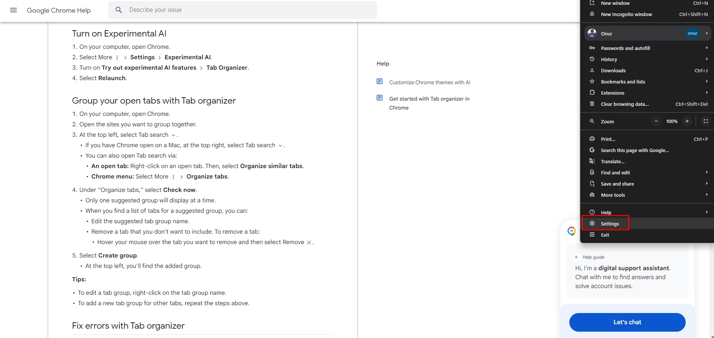Expand Passwords and autofill submenu arrow
The image size is (714, 338).
point(707,48)
